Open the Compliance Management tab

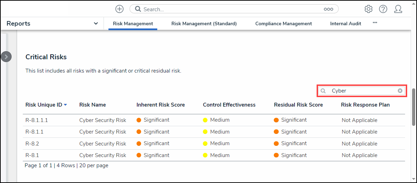[283, 24]
